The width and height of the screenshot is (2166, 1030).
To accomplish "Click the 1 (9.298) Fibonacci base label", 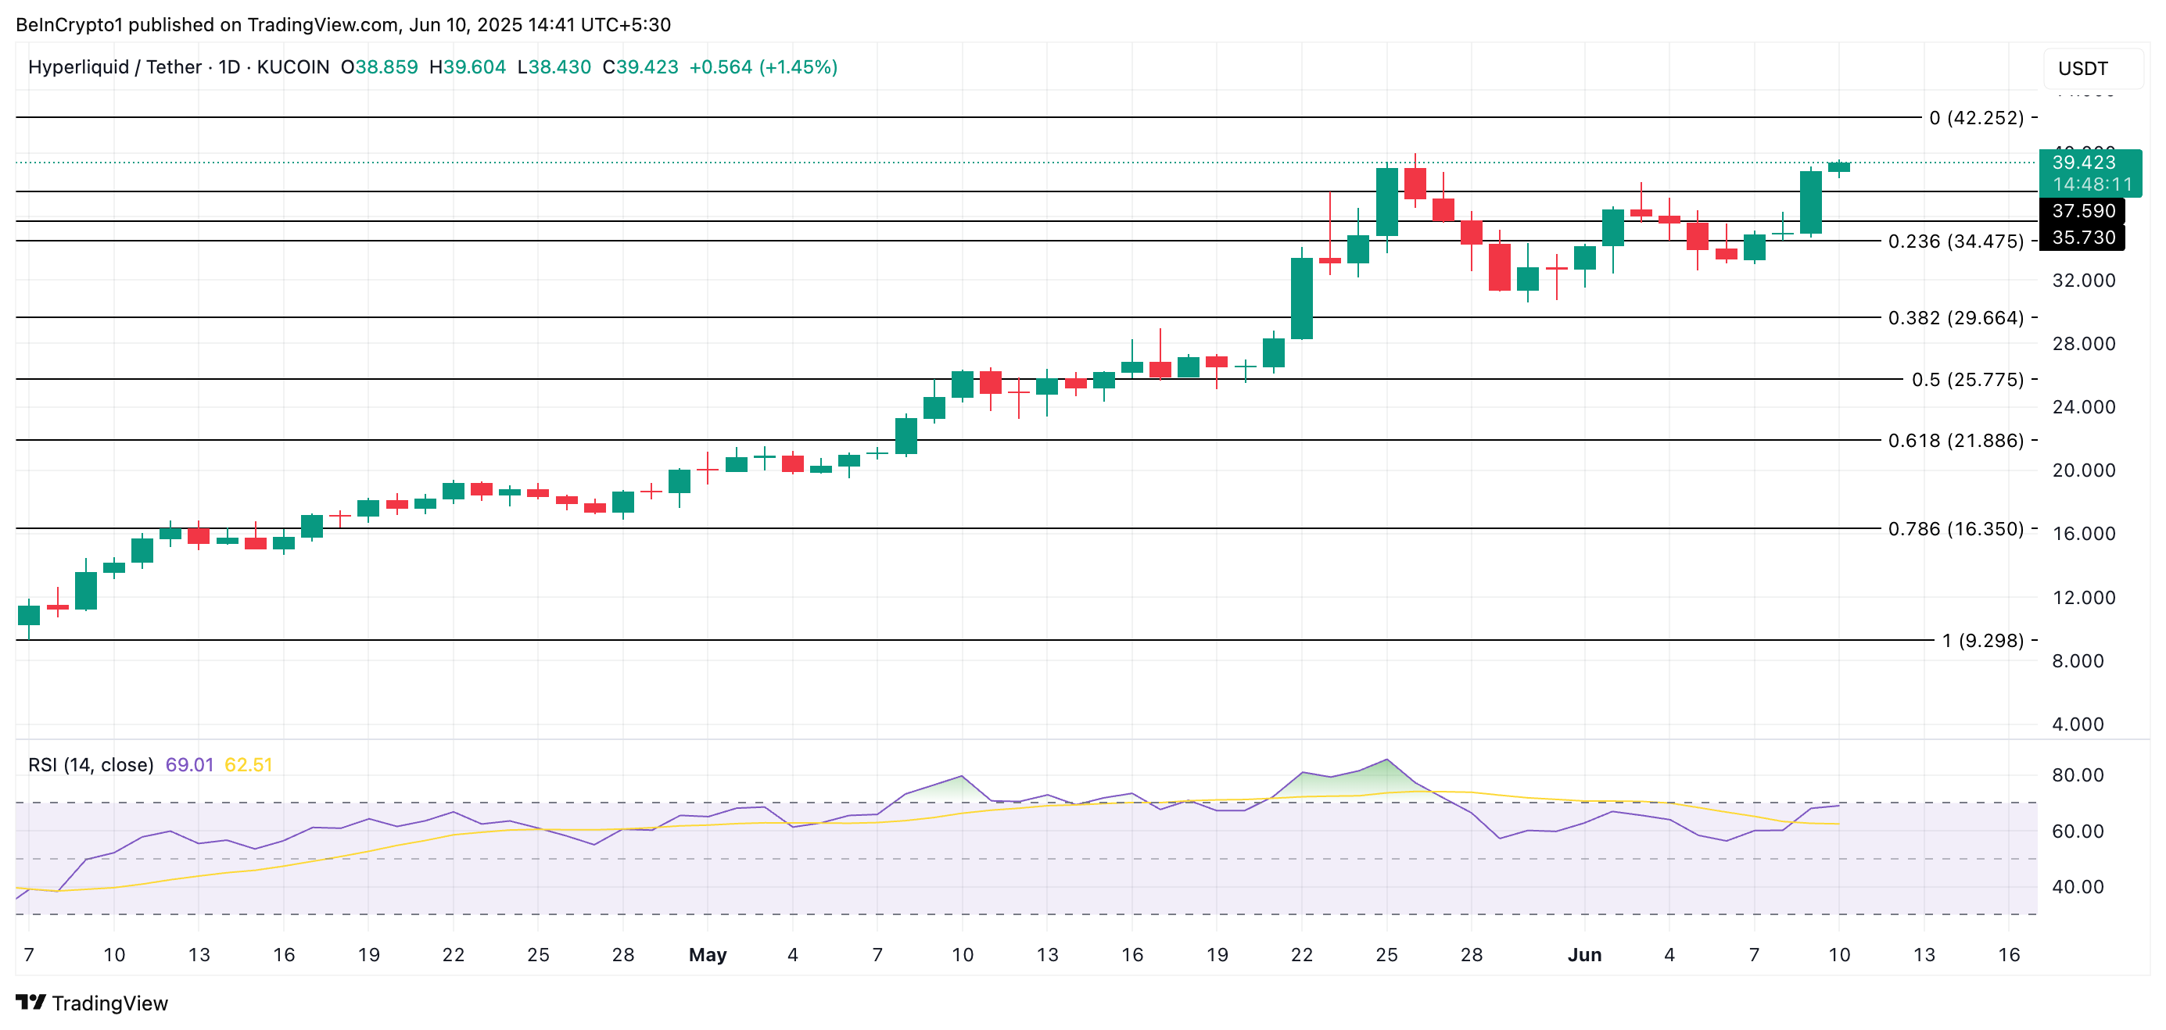I will coord(1983,640).
